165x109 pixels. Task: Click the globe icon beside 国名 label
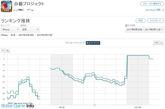tap(22, 25)
